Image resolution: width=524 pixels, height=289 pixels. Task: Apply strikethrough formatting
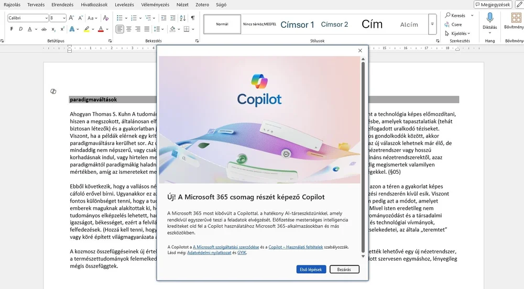(x=44, y=29)
